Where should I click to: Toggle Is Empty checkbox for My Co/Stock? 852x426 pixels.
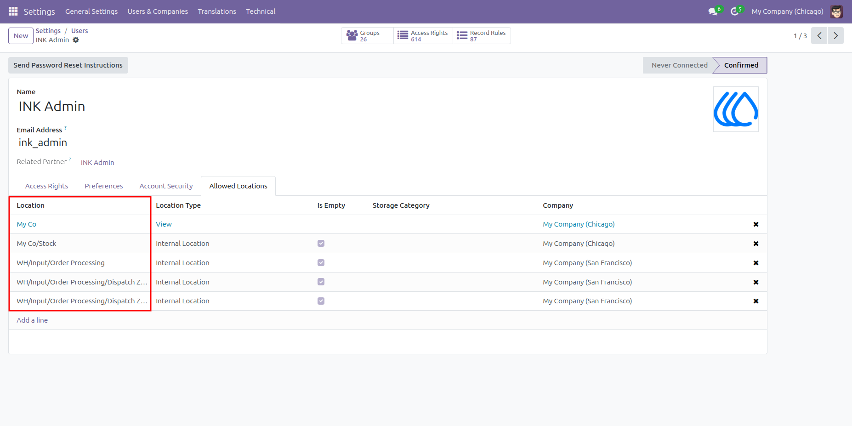coord(321,244)
